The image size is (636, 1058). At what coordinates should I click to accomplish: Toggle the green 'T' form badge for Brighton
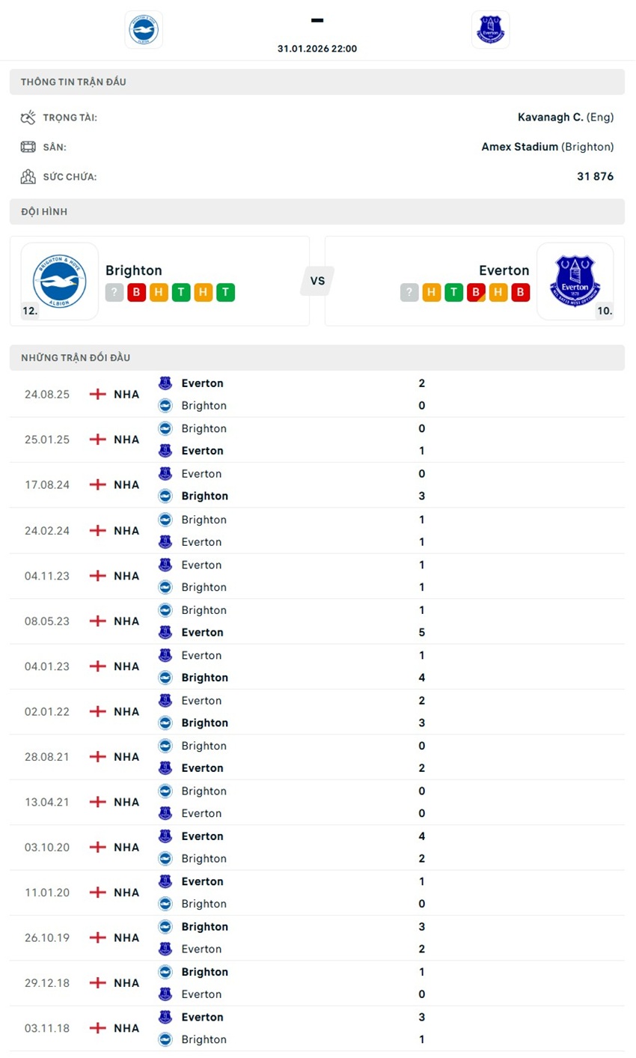(180, 293)
